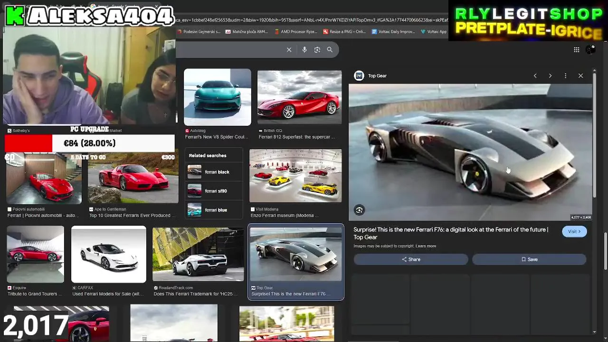The image size is (608, 342).
Task: Go to next image in preview panel
Action: [550, 76]
